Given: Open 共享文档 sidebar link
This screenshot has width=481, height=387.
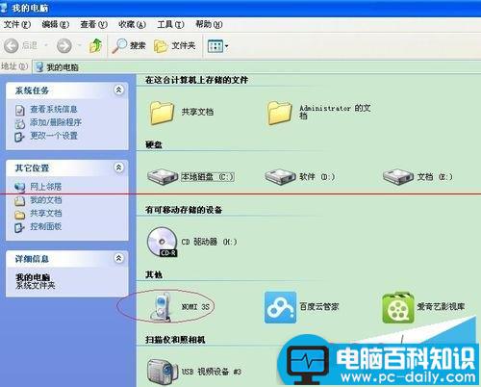Looking at the screenshot, I should pyautogui.click(x=46, y=213).
